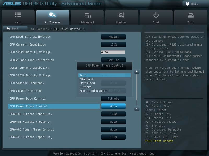Open CPU Power Phase Control Auto dropdown
The width and height of the screenshot is (209, 156).
(x=113, y=106)
